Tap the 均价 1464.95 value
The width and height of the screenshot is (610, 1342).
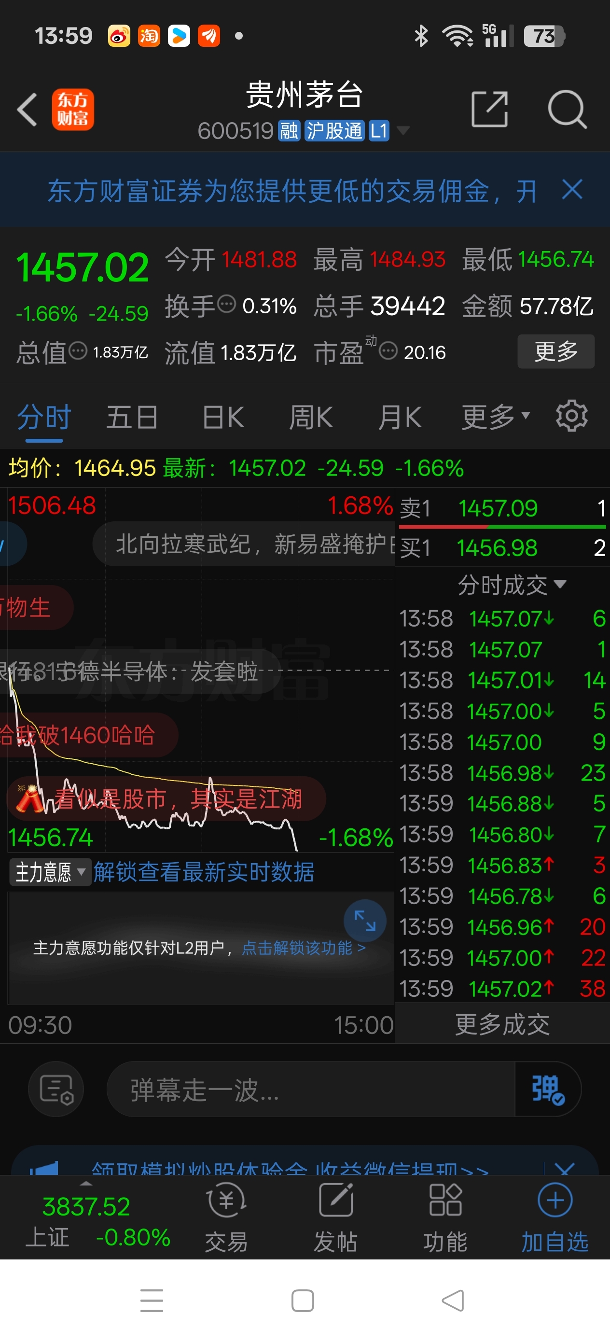(x=115, y=468)
